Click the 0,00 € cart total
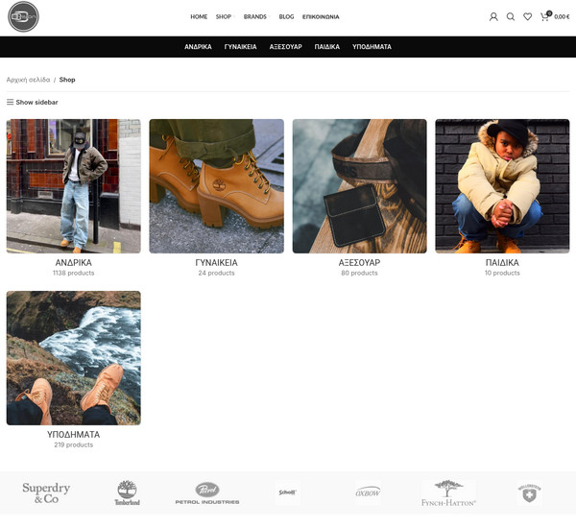The image size is (576, 528). (562, 17)
